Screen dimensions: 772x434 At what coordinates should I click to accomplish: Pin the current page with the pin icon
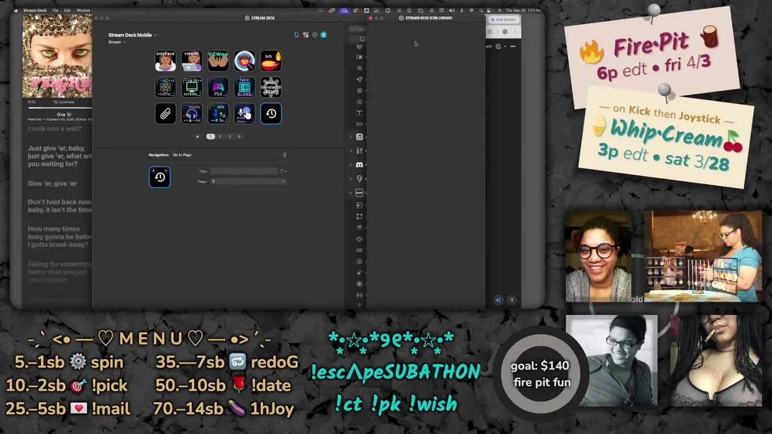click(x=197, y=137)
